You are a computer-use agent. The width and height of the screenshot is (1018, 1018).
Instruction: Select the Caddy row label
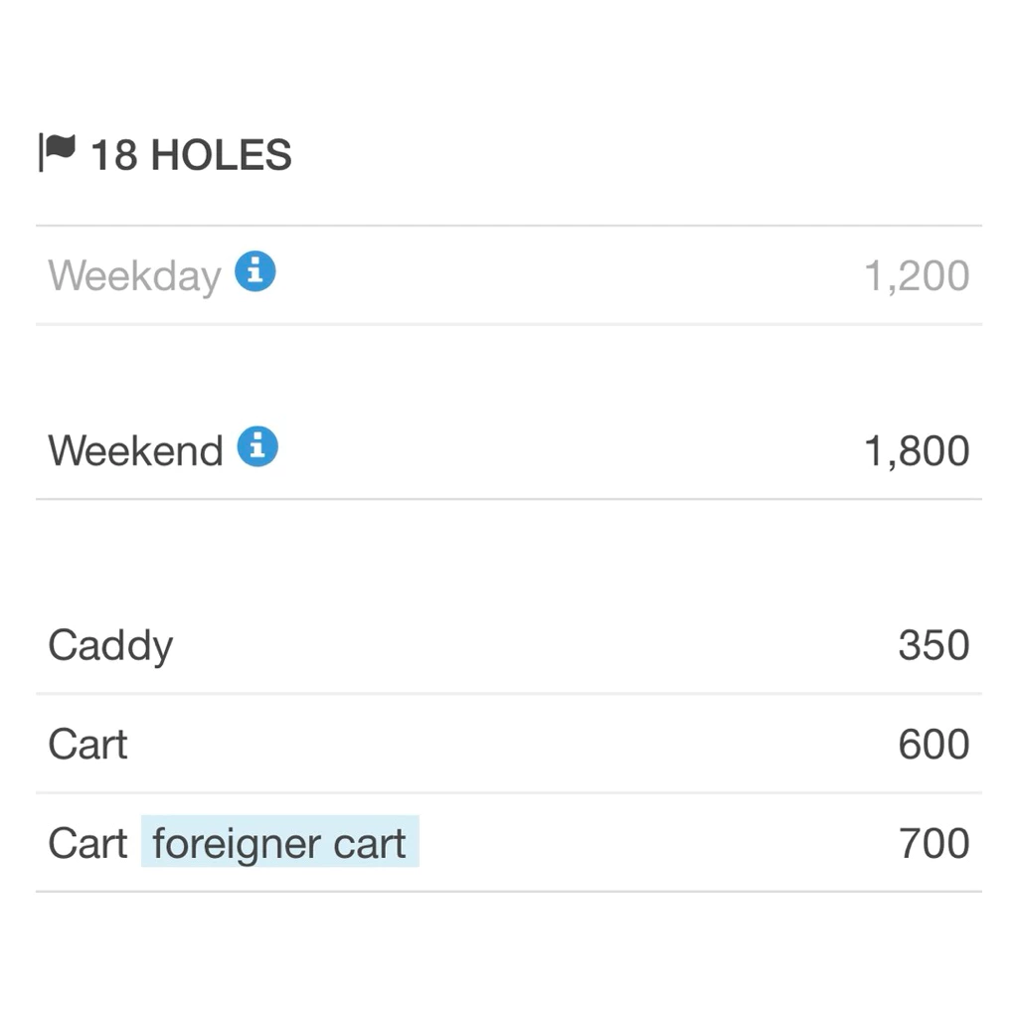[x=111, y=646]
